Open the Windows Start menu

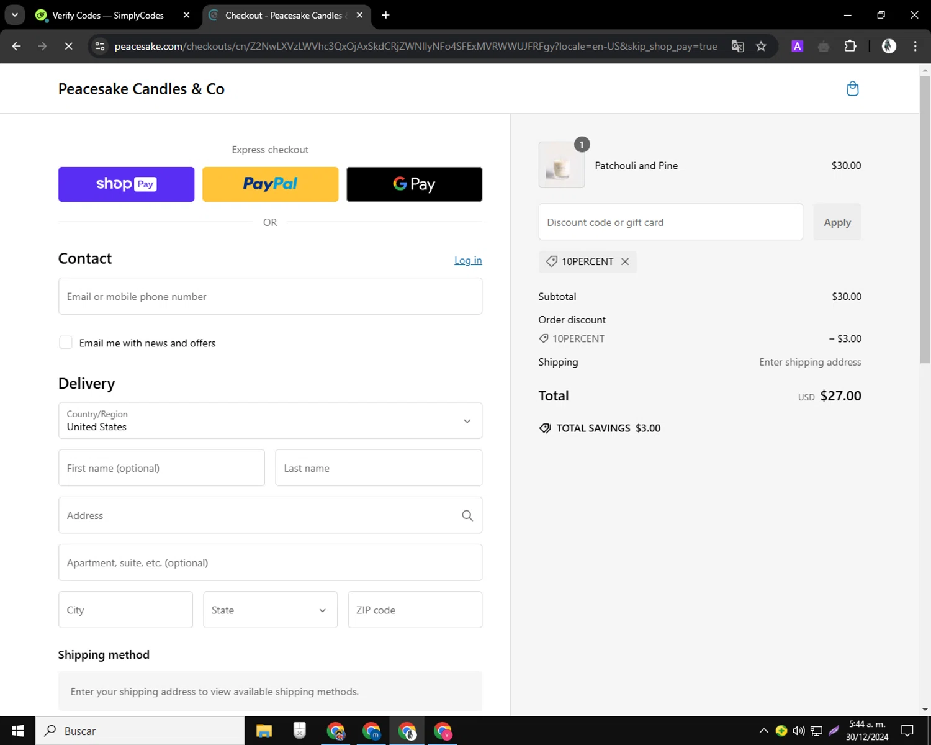pyautogui.click(x=17, y=731)
